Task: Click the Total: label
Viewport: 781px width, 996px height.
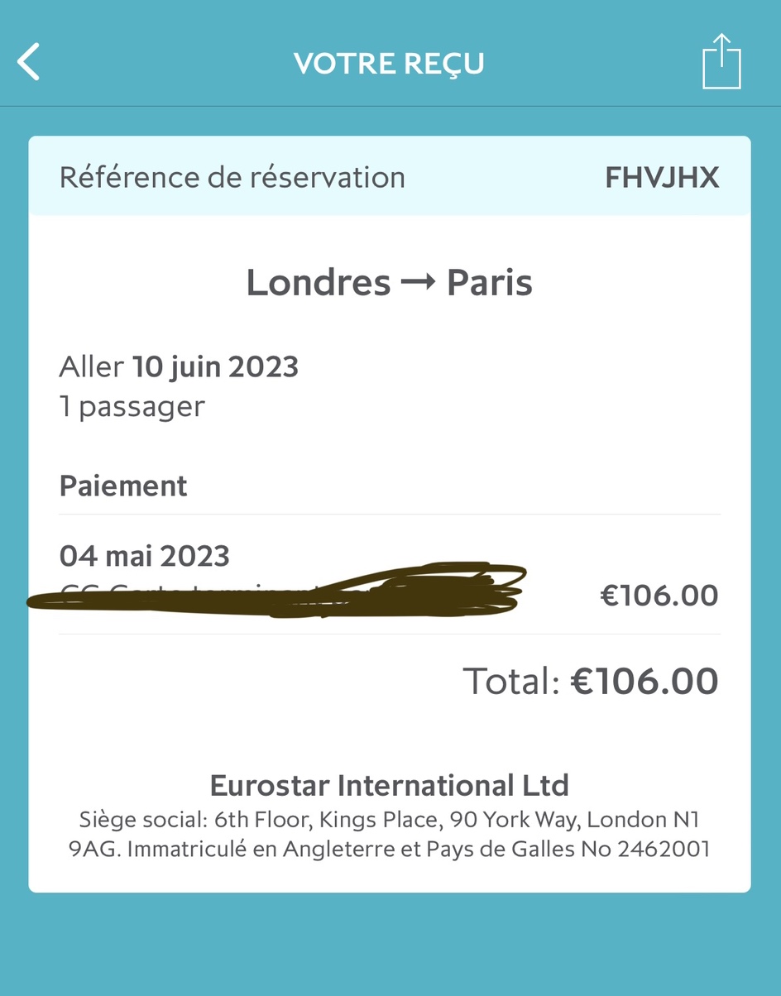Action: coord(511,682)
